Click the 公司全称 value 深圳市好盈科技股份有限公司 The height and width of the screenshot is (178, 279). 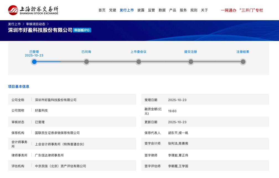click(x=56, y=100)
